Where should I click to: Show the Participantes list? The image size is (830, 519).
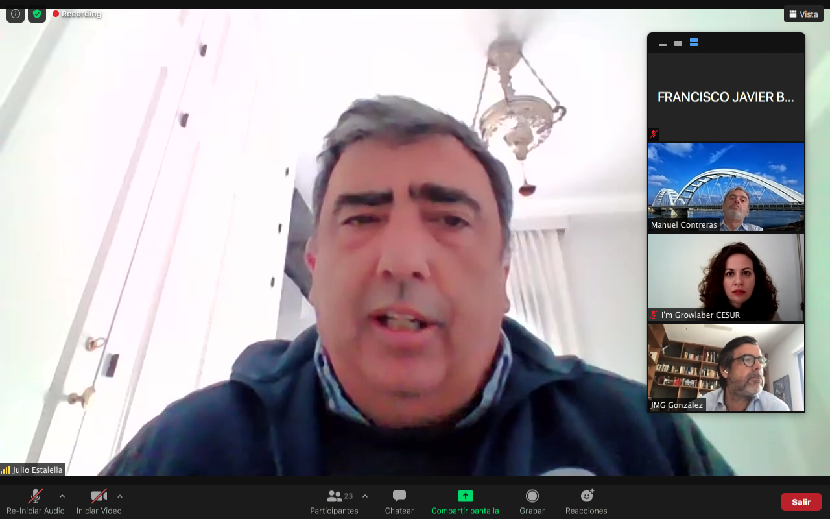coord(334,502)
